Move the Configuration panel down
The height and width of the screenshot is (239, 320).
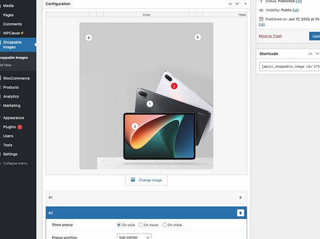(237, 4)
